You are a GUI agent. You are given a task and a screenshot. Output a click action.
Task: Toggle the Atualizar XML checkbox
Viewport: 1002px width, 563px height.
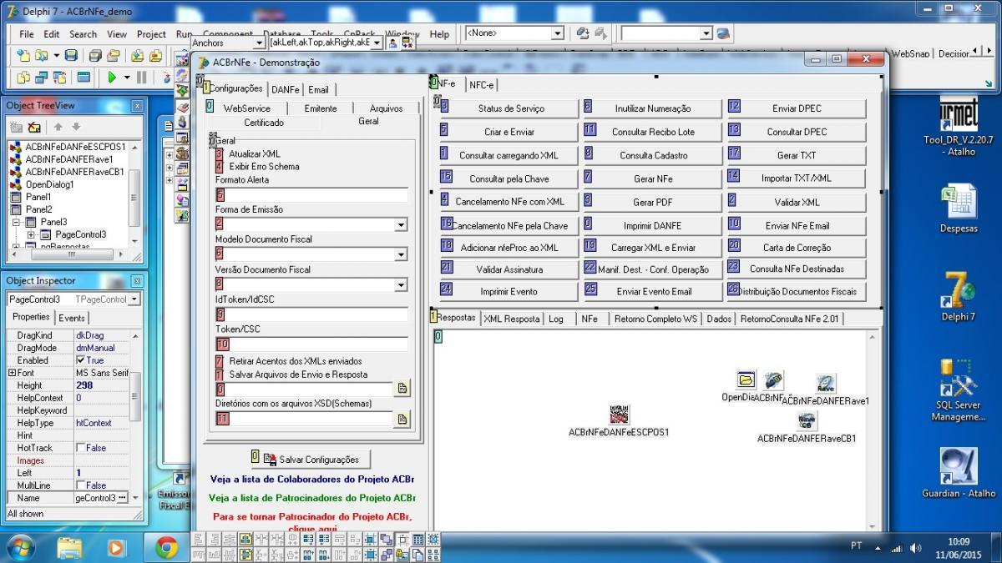coord(220,154)
